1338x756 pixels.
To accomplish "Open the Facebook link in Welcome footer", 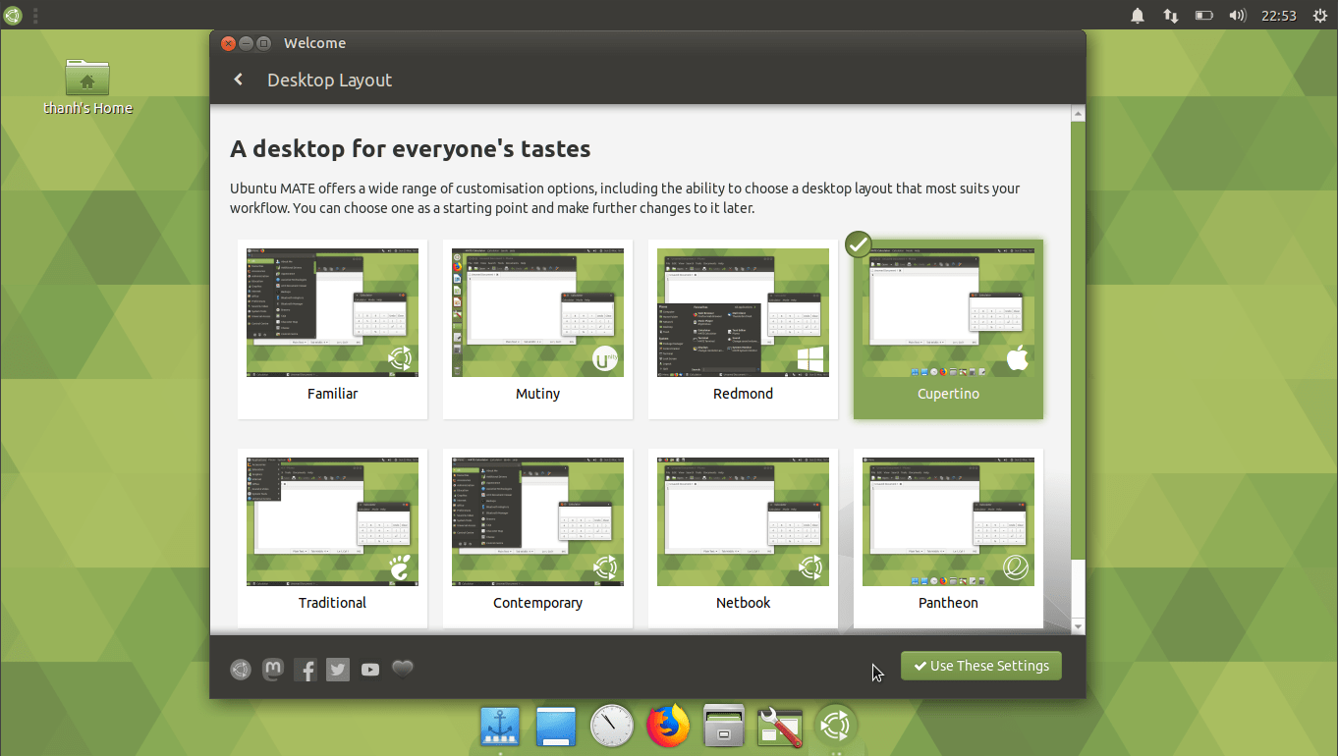I will 306,669.
